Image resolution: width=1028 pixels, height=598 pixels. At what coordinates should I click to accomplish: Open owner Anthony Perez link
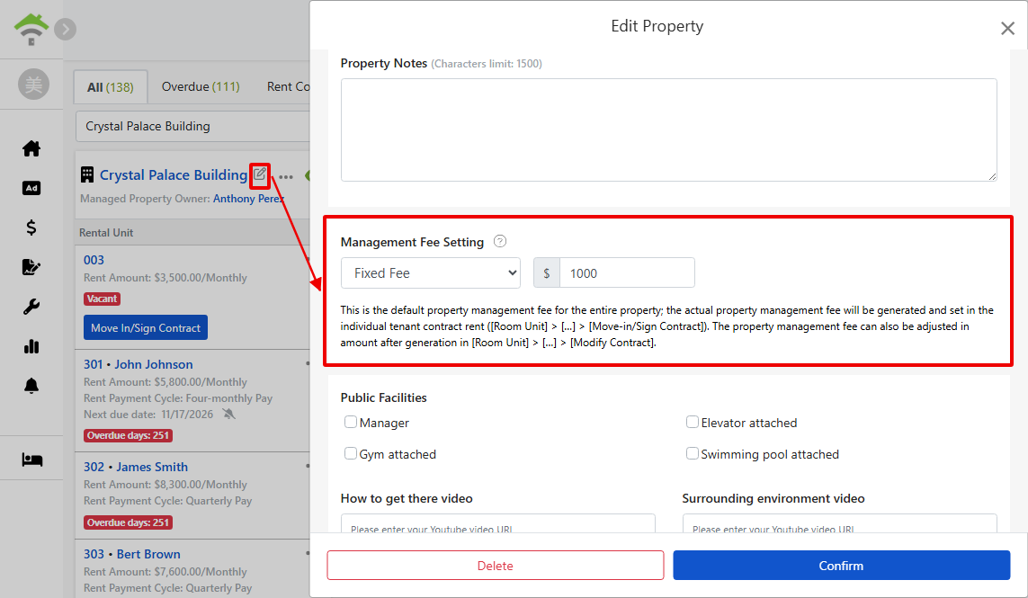pyautogui.click(x=248, y=199)
